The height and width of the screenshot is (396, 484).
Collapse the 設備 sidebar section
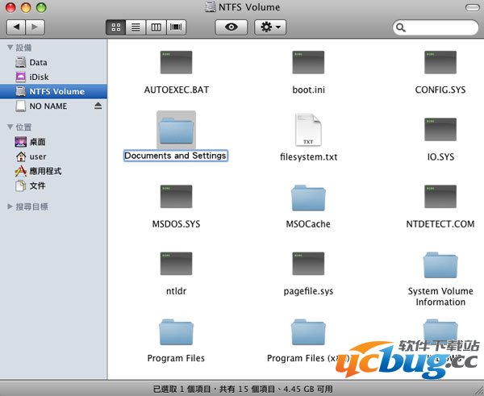coord(10,48)
